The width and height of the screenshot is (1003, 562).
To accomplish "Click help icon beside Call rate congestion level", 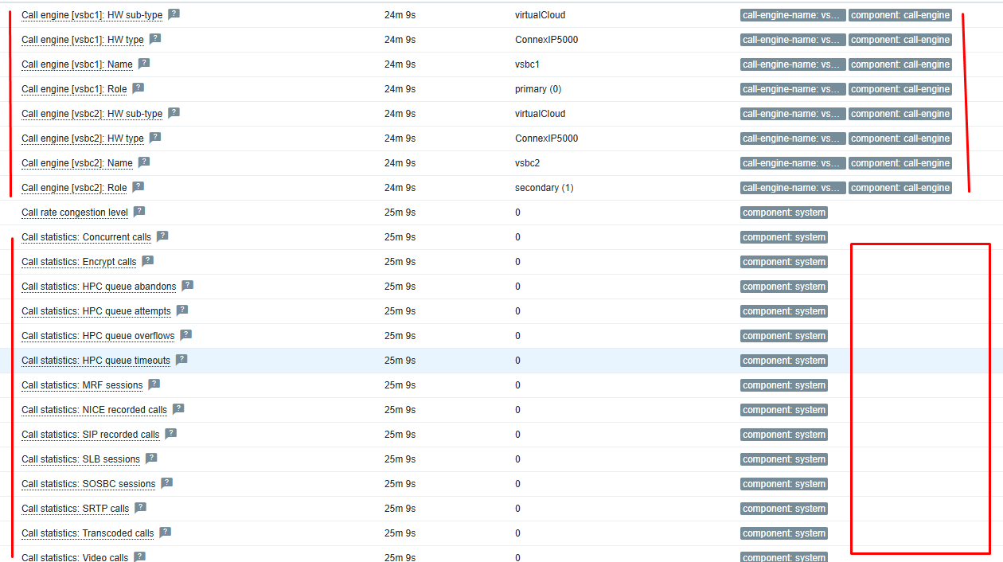I will tap(139, 212).
